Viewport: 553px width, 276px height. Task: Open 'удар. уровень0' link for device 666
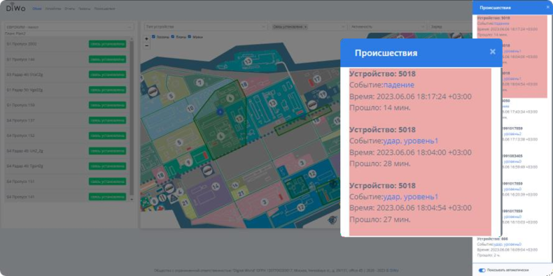507,244
